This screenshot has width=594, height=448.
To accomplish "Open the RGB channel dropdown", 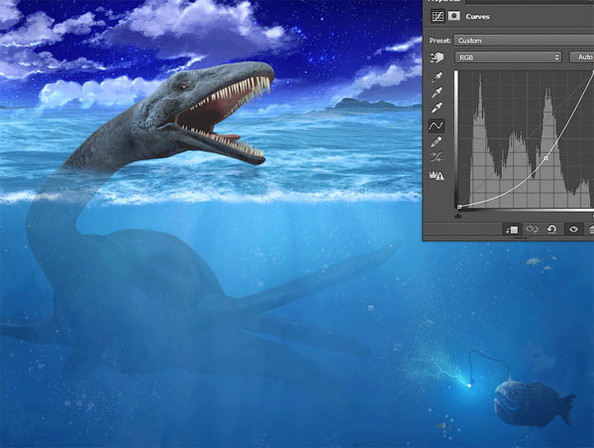I will pyautogui.click(x=509, y=57).
